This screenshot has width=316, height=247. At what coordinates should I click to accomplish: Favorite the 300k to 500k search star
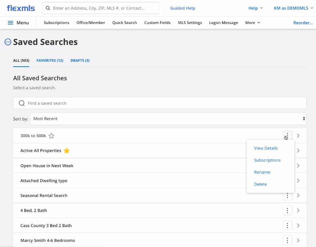coord(51,136)
